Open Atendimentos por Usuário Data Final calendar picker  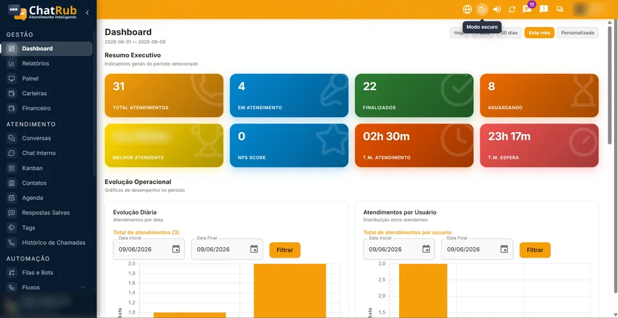504,249
